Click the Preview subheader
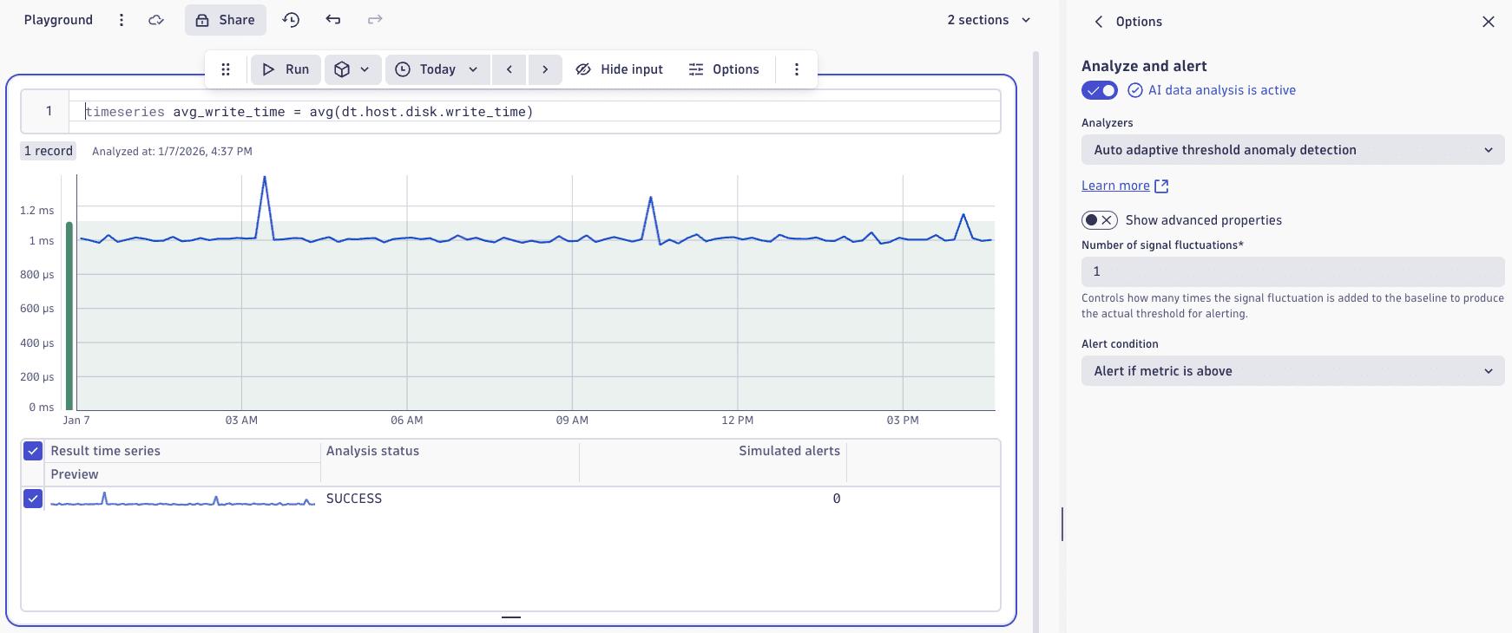The width and height of the screenshot is (1512, 633). 75,474
